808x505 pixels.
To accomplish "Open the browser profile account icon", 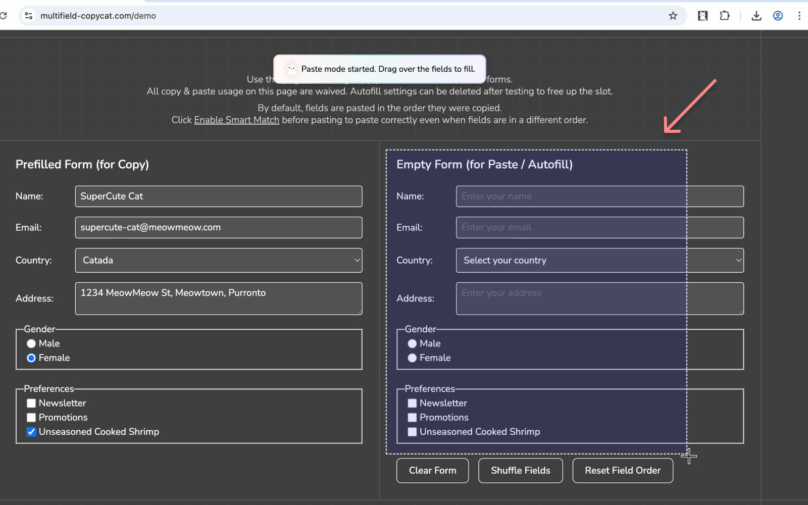I will [x=777, y=16].
